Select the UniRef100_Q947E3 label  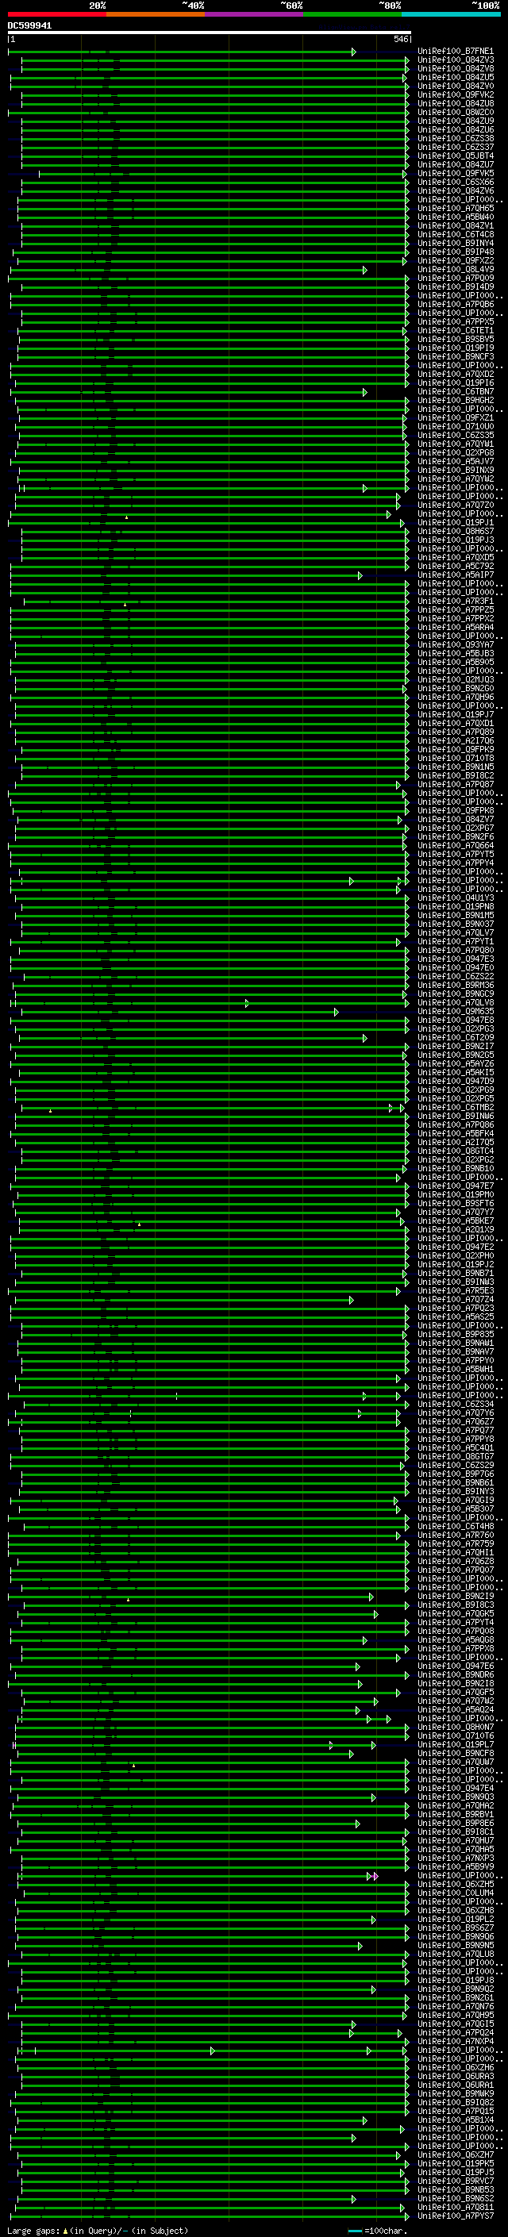click(x=456, y=959)
